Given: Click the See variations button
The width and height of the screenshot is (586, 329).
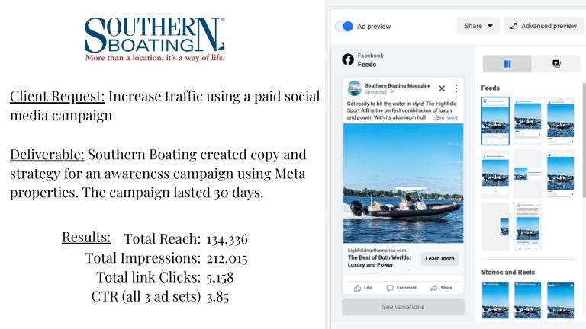Looking at the screenshot, I should point(403,307).
